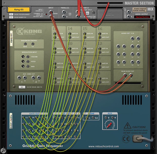Click Grid64 CV Out 16 jack

[x=75, y=118]
